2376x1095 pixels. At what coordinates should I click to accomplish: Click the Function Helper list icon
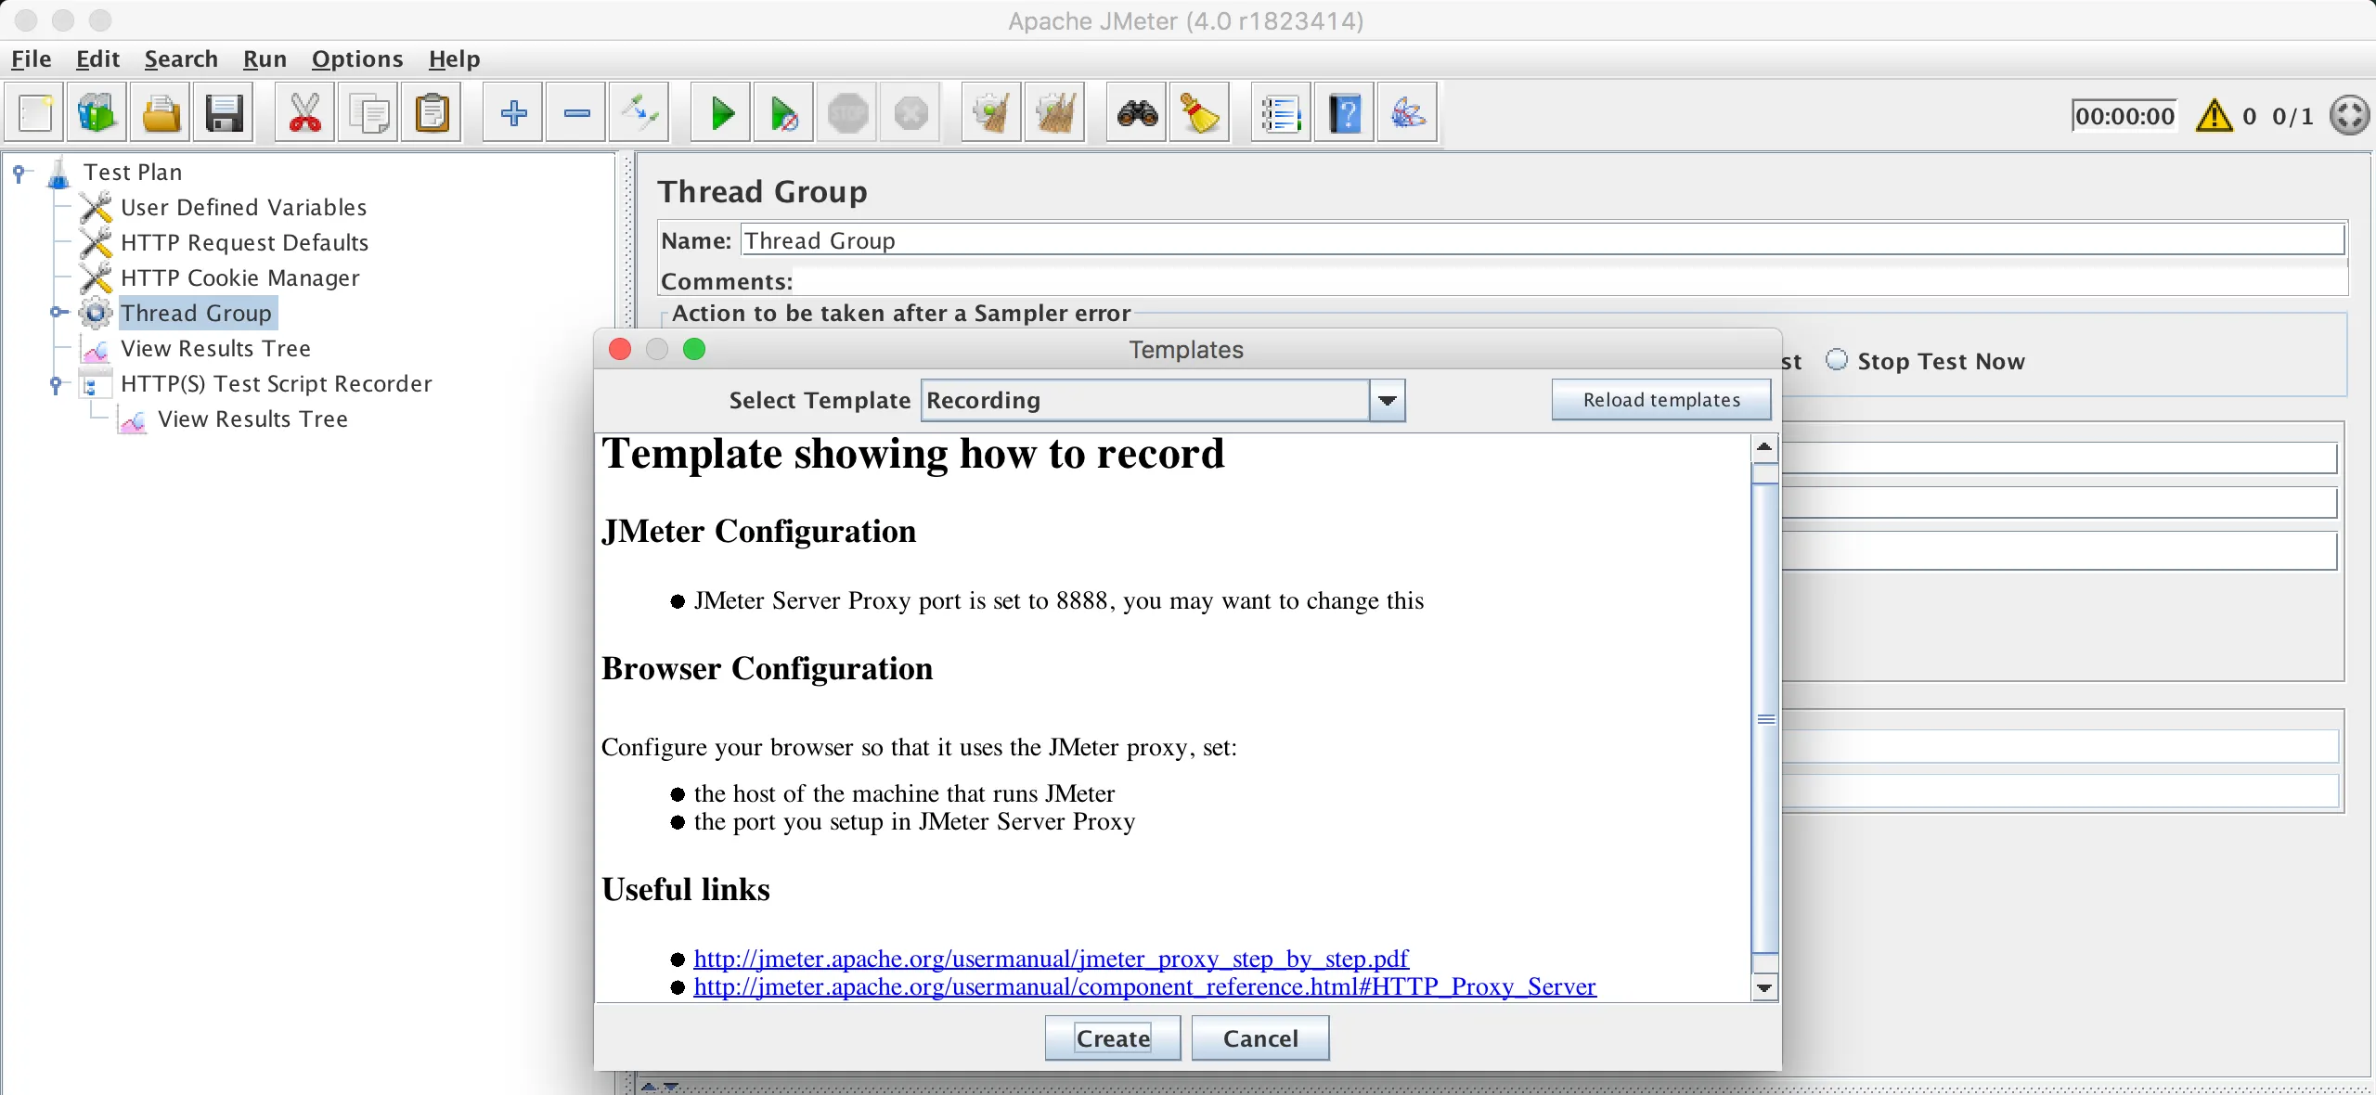click(x=1281, y=114)
